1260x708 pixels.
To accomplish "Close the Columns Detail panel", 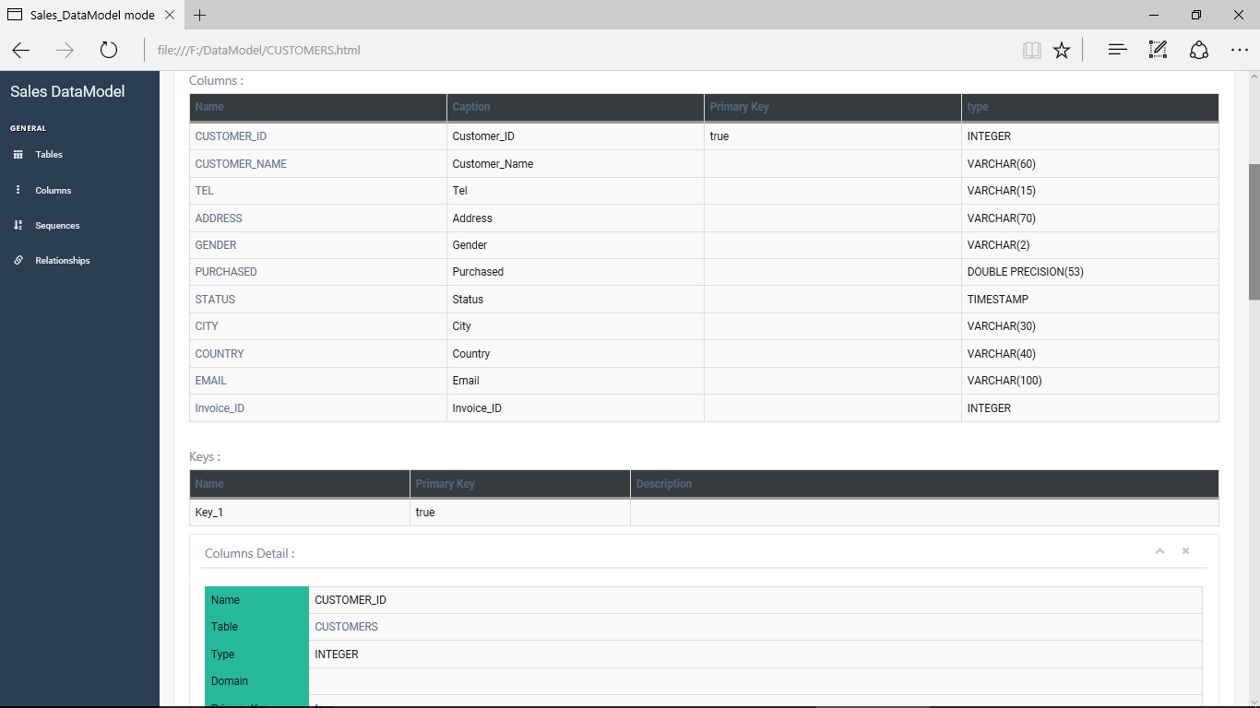I will pyautogui.click(x=1185, y=550).
